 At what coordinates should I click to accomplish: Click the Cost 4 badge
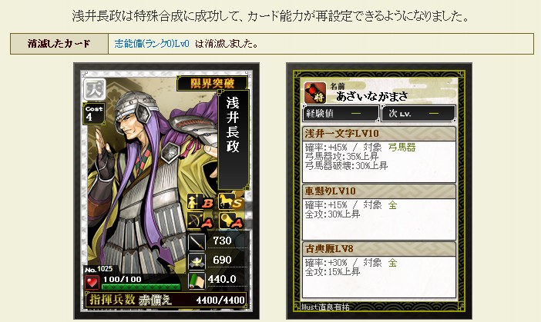94,114
